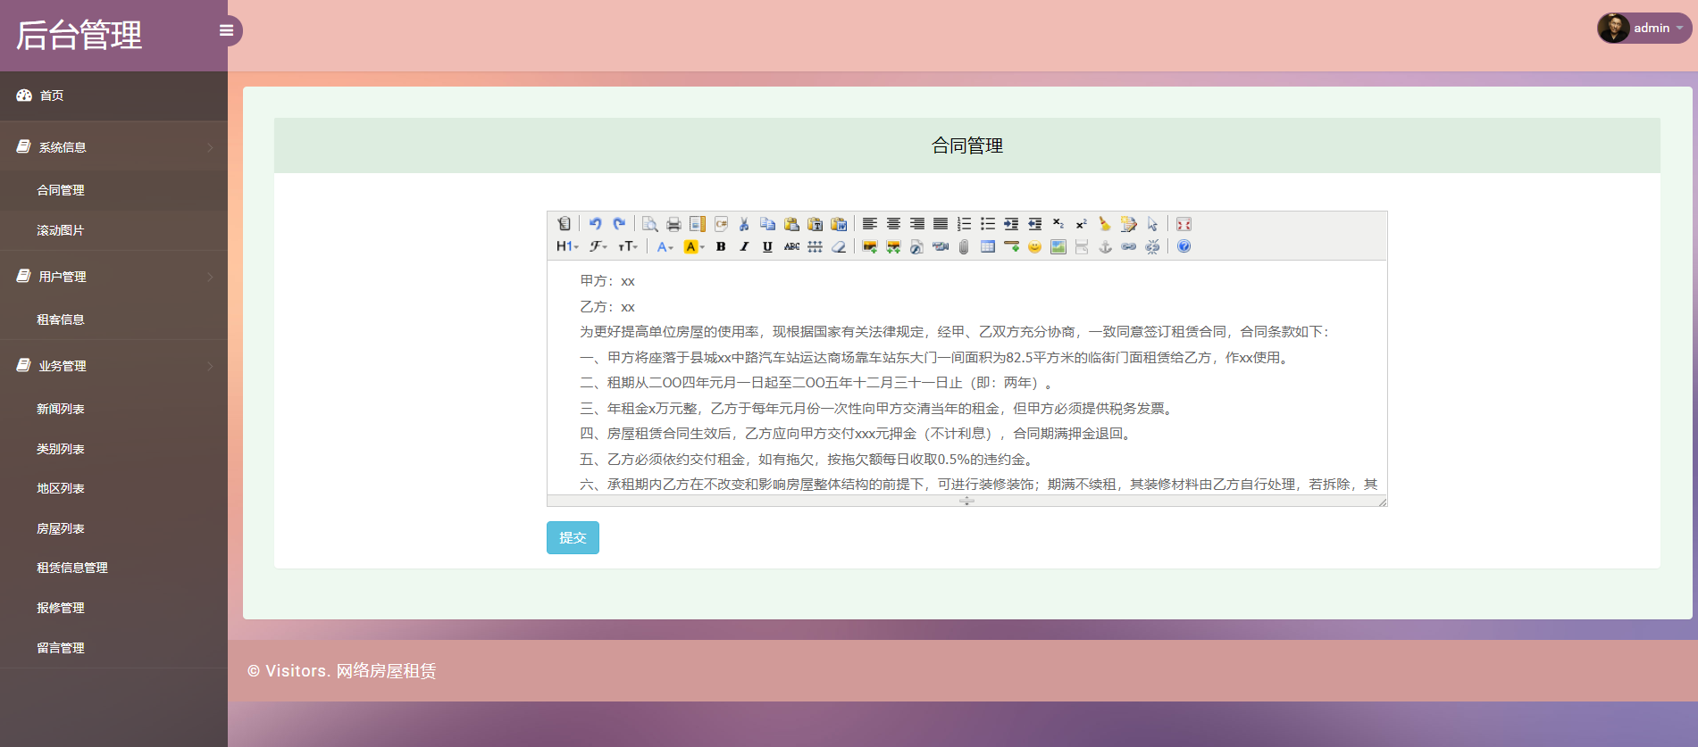Insert a media video file
This screenshot has height=747, width=1698.
941,246
